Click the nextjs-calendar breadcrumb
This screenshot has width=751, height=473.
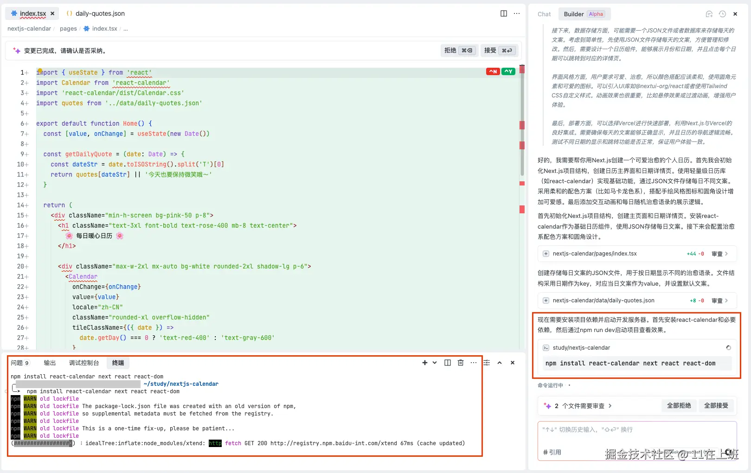(29, 29)
